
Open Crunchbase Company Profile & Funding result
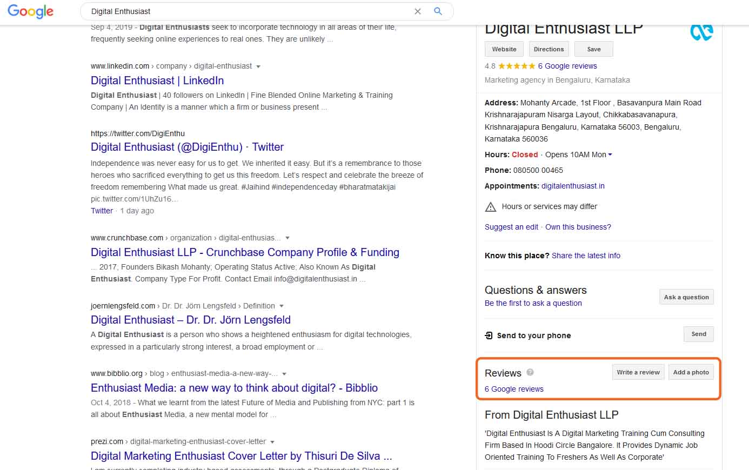point(245,252)
